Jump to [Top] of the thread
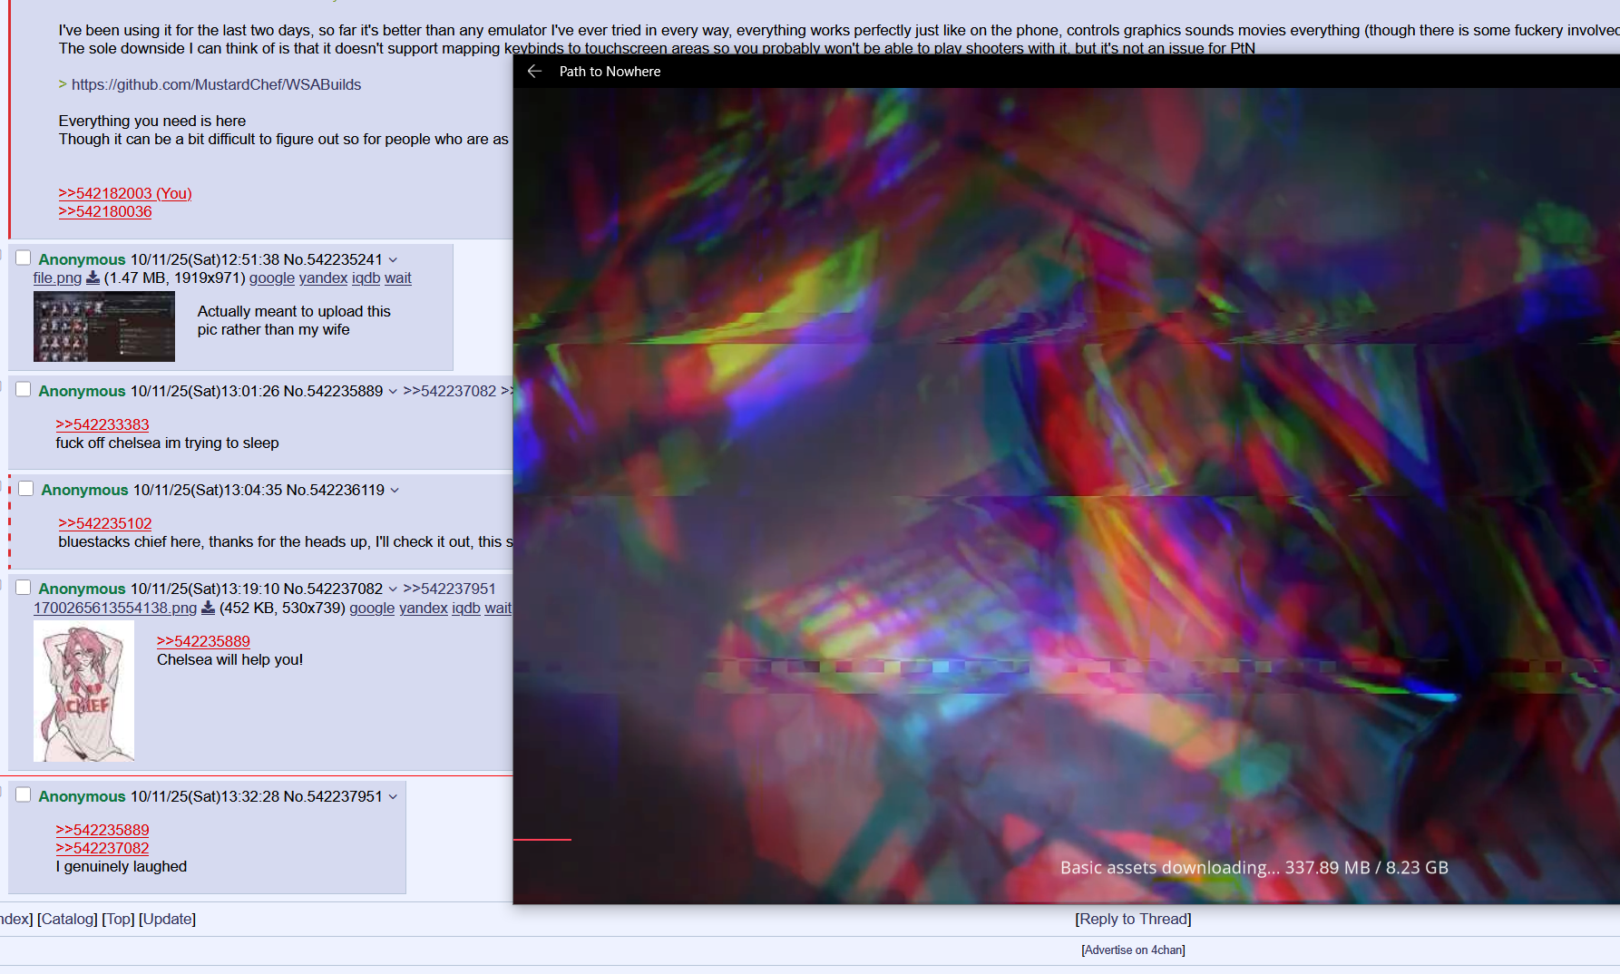The height and width of the screenshot is (974, 1620). (x=118, y=919)
